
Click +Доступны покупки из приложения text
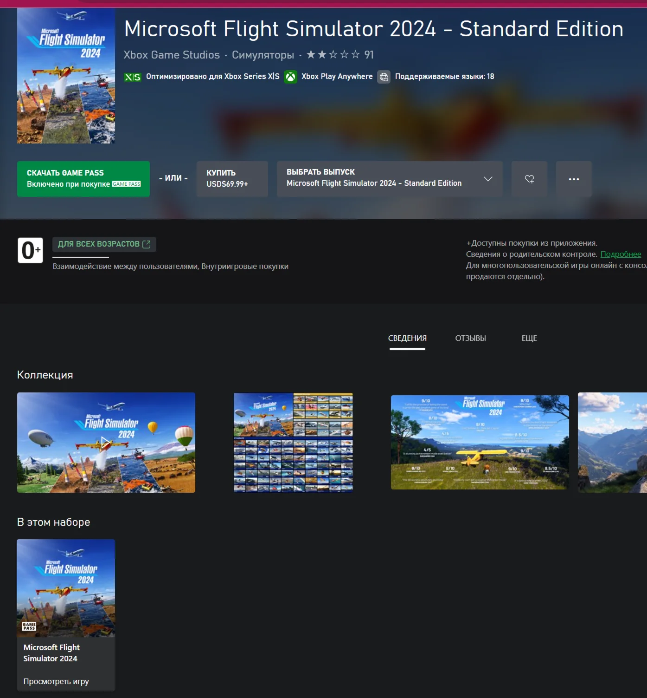coord(532,243)
